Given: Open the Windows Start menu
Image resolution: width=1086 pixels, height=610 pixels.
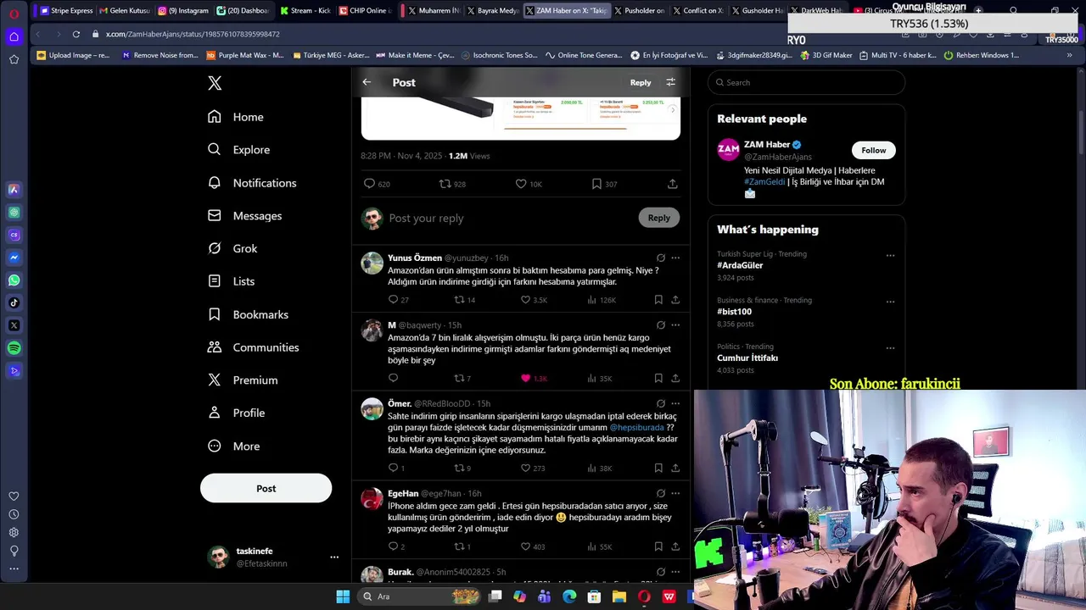Looking at the screenshot, I should (x=343, y=596).
